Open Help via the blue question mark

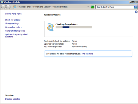click(x=136, y=12)
